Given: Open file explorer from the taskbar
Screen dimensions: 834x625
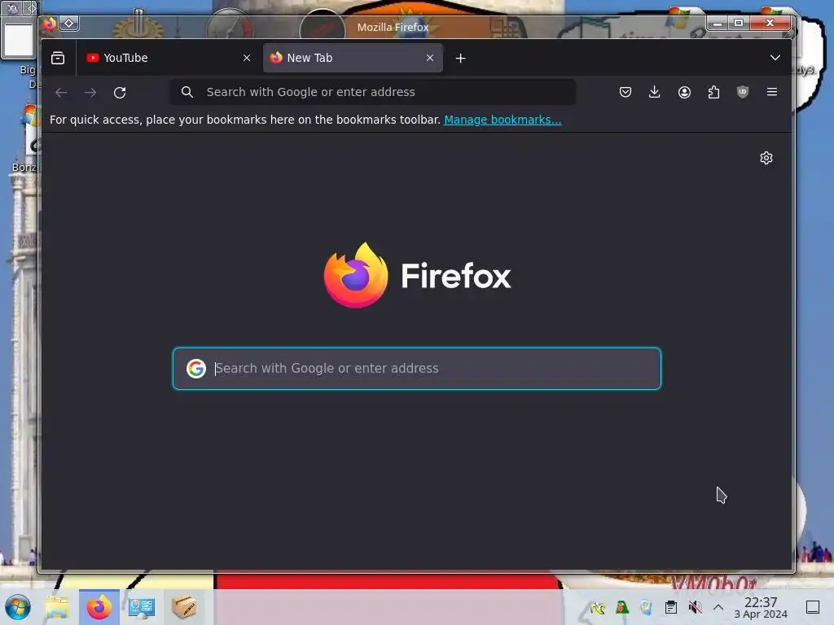Looking at the screenshot, I should point(56,607).
